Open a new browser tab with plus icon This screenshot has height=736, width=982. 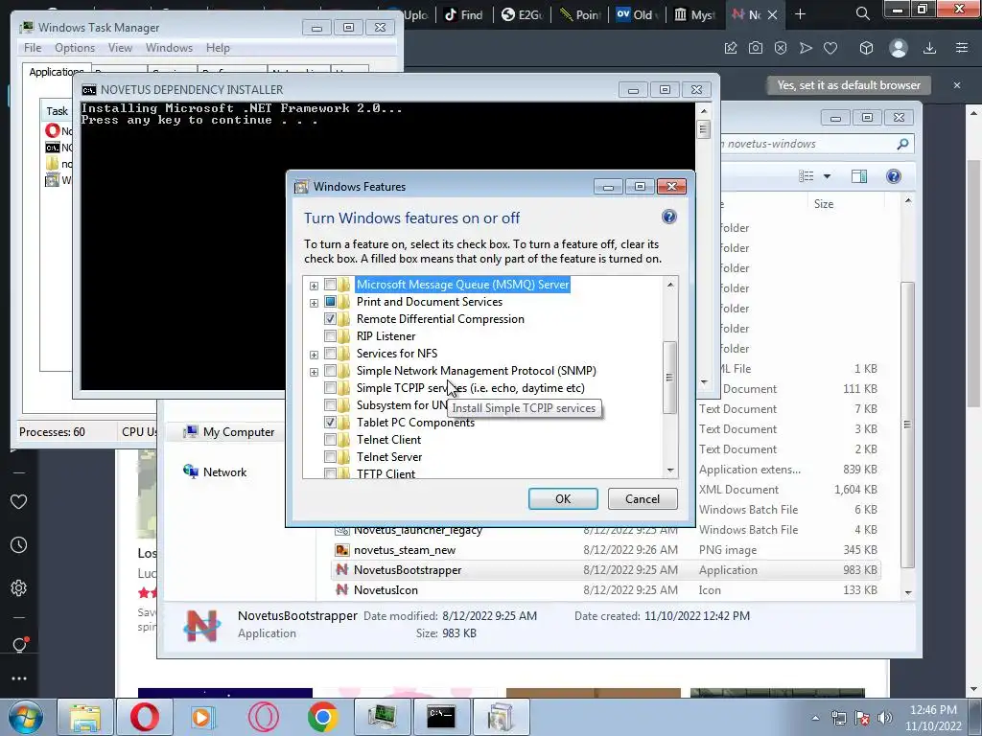[x=801, y=14]
